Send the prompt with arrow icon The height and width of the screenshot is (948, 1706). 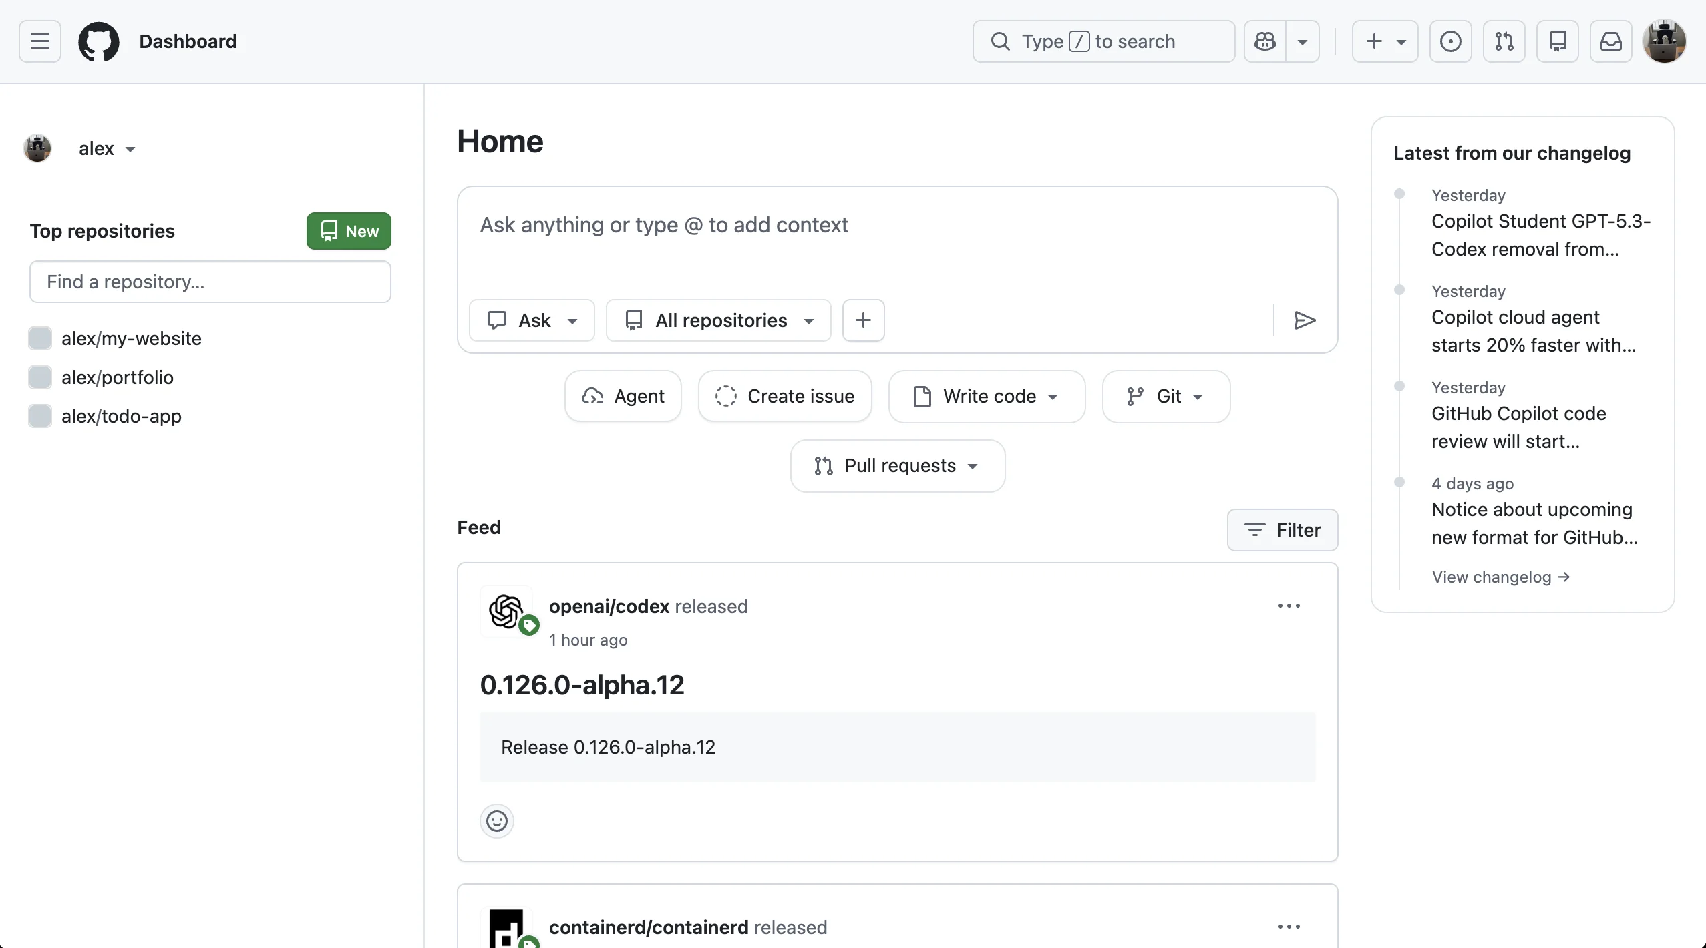point(1305,320)
